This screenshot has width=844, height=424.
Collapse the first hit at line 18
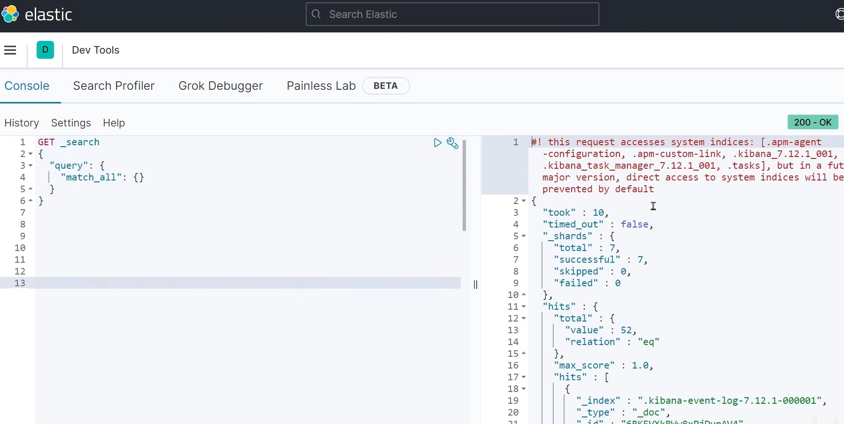[x=524, y=389]
